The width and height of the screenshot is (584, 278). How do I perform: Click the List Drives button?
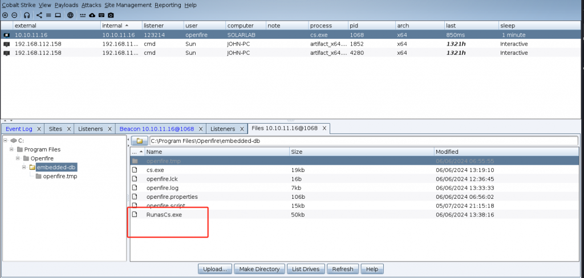[x=306, y=269]
